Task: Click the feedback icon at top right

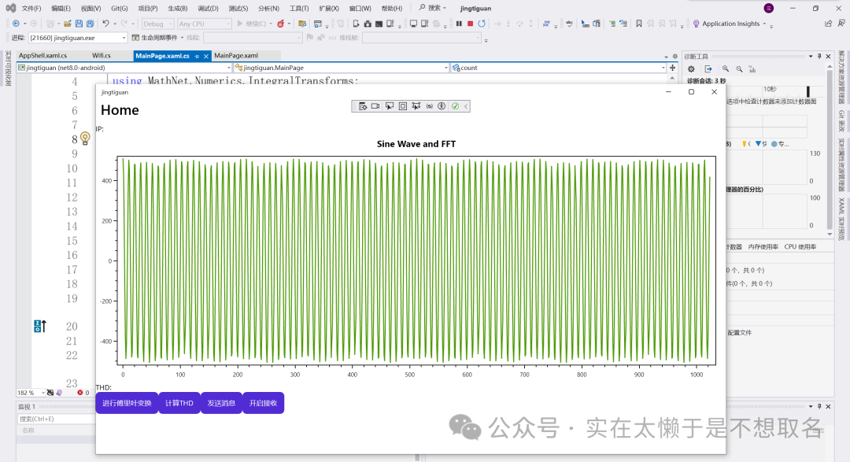Action: pyautogui.click(x=841, y=24)
